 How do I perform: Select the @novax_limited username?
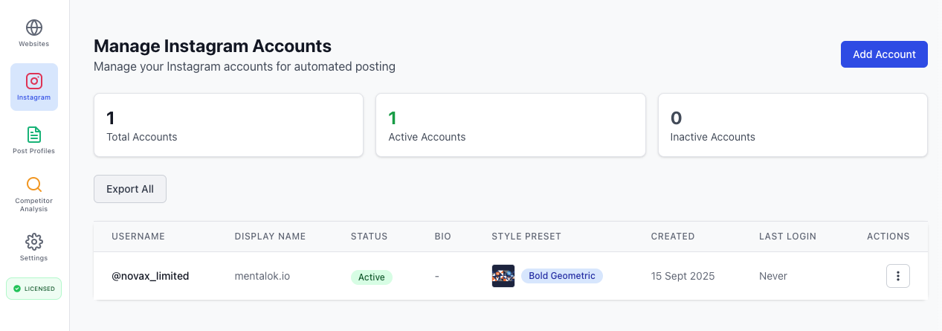coord(150,276)
